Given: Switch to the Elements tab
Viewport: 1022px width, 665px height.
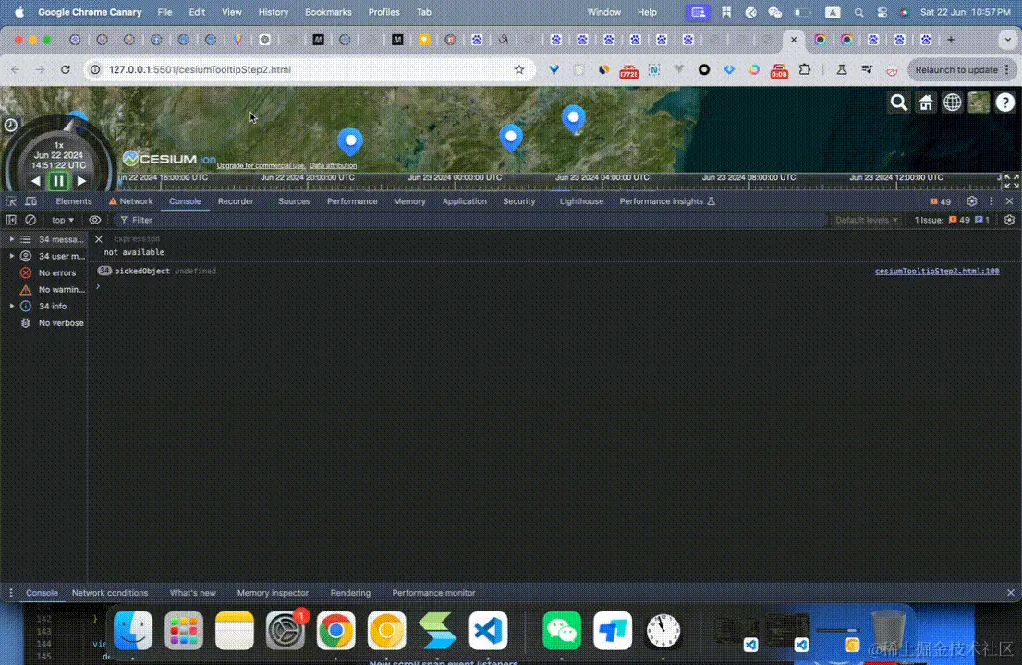Looking at the screenshot, I should [x=74, y=201].
